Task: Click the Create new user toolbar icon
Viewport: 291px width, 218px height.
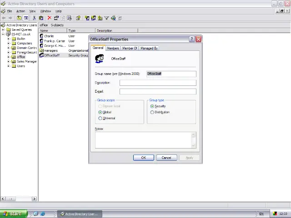Action: click(87, 18)
